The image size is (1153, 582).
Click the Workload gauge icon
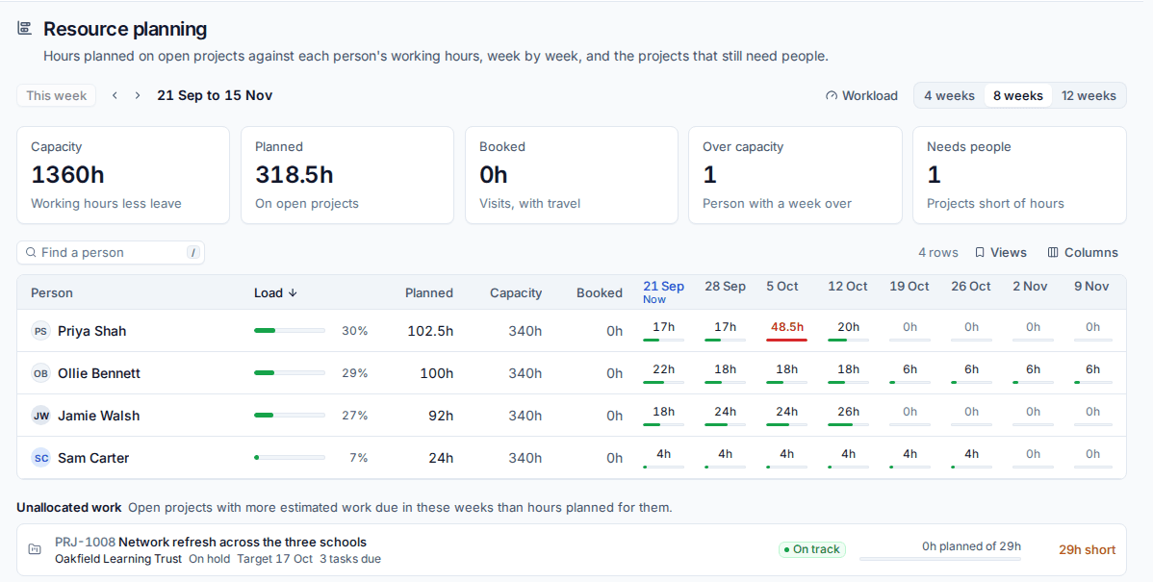[831, 95]
